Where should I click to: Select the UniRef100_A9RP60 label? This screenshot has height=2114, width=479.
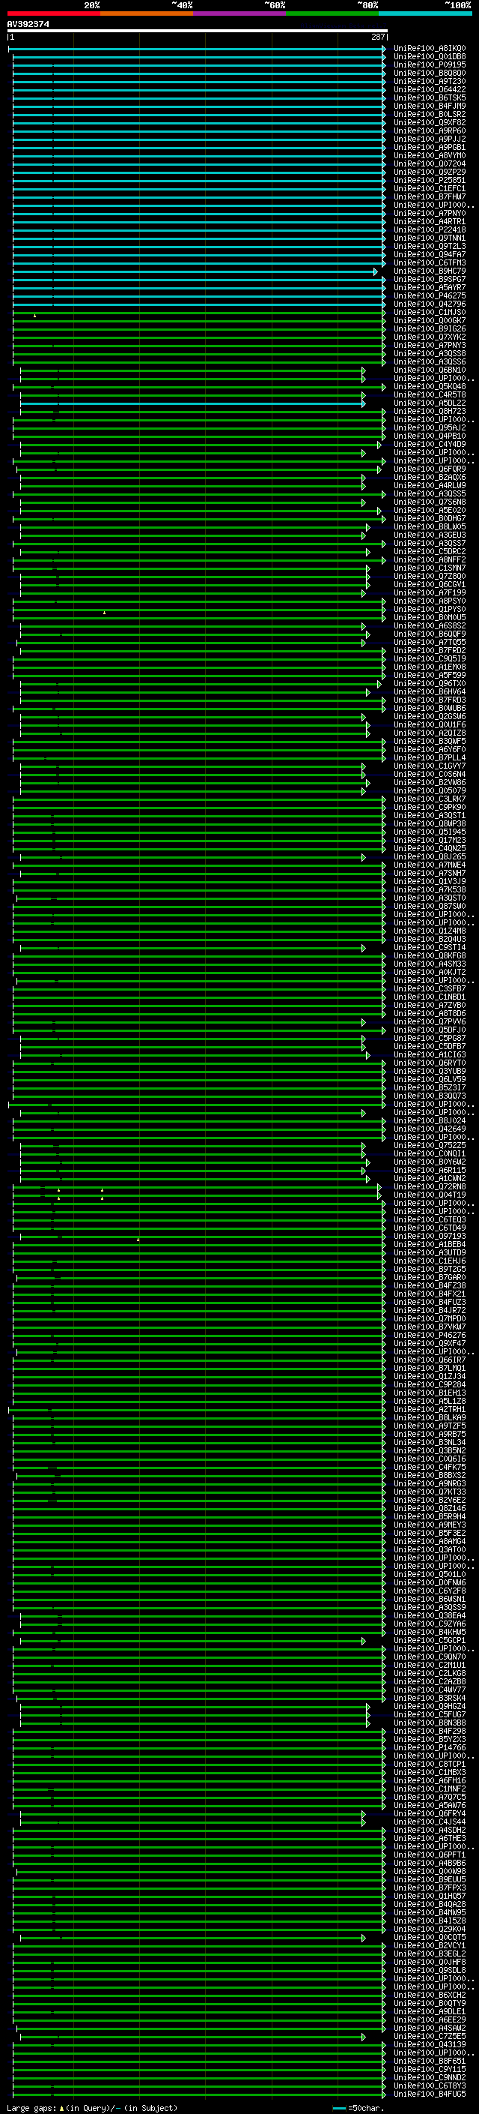429,130
